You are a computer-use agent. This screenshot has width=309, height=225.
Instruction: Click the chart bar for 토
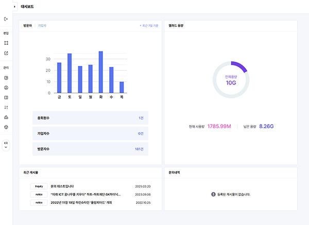[x=70, y=73]
